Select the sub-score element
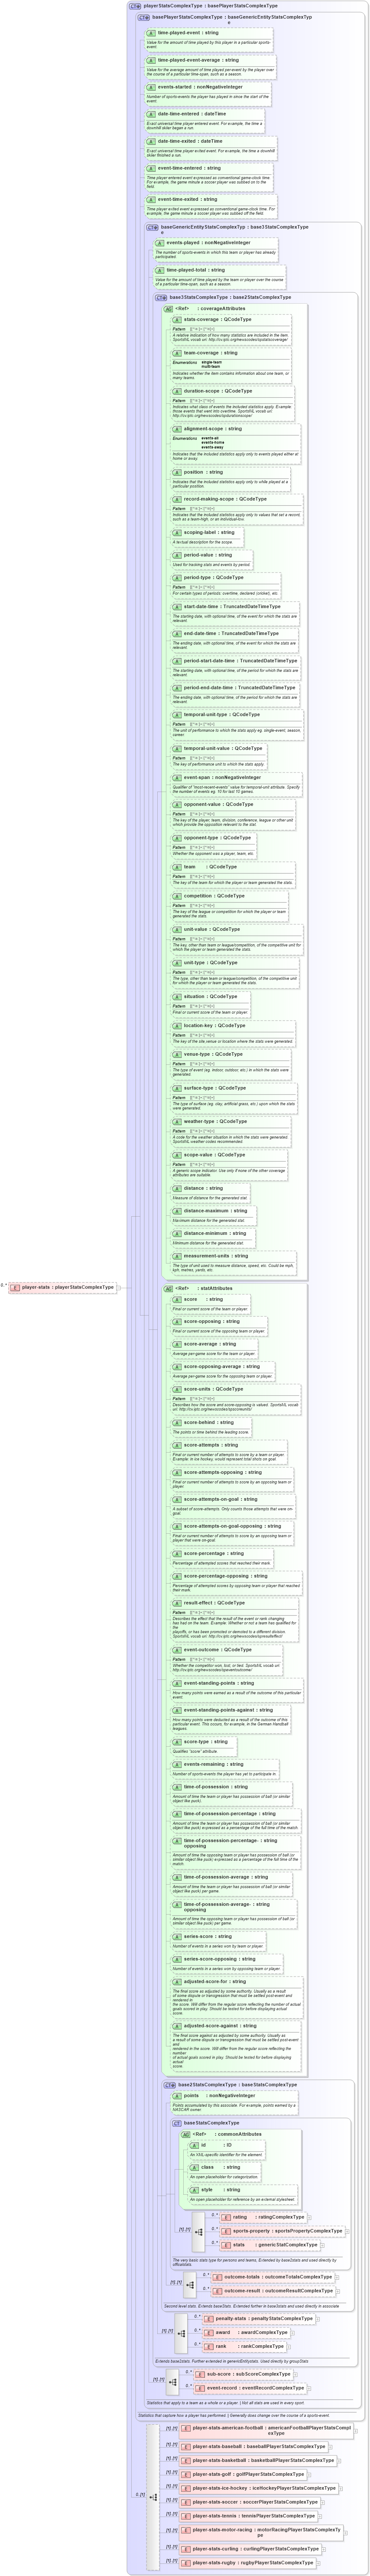This screenshot has width=370, height=2576. [242, 2374]
